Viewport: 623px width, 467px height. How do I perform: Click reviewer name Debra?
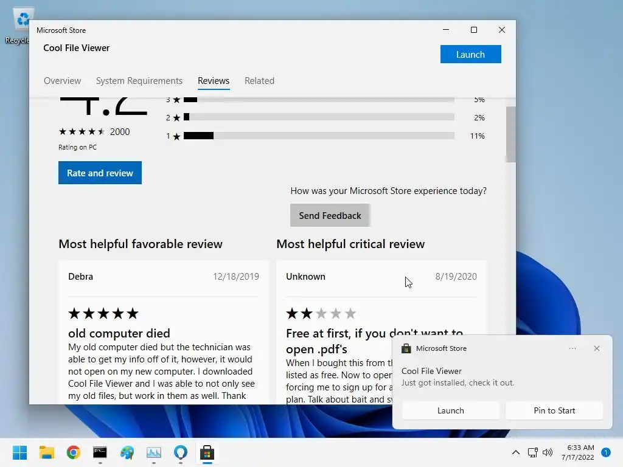[81, 277]
